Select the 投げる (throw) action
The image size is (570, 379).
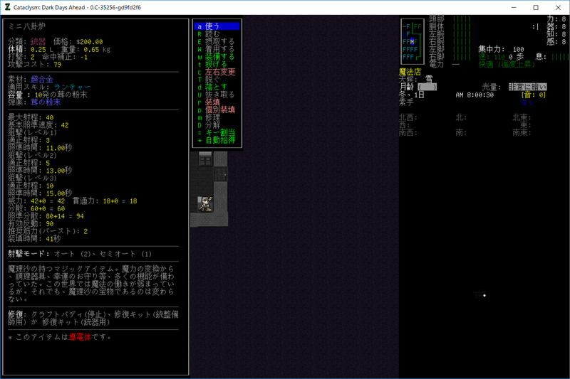click(217, 64)
